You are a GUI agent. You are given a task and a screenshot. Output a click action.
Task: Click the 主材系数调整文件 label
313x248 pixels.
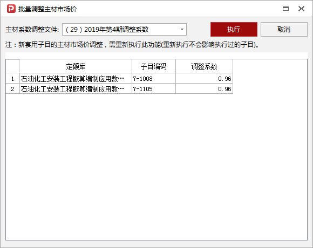pos(32,30)
